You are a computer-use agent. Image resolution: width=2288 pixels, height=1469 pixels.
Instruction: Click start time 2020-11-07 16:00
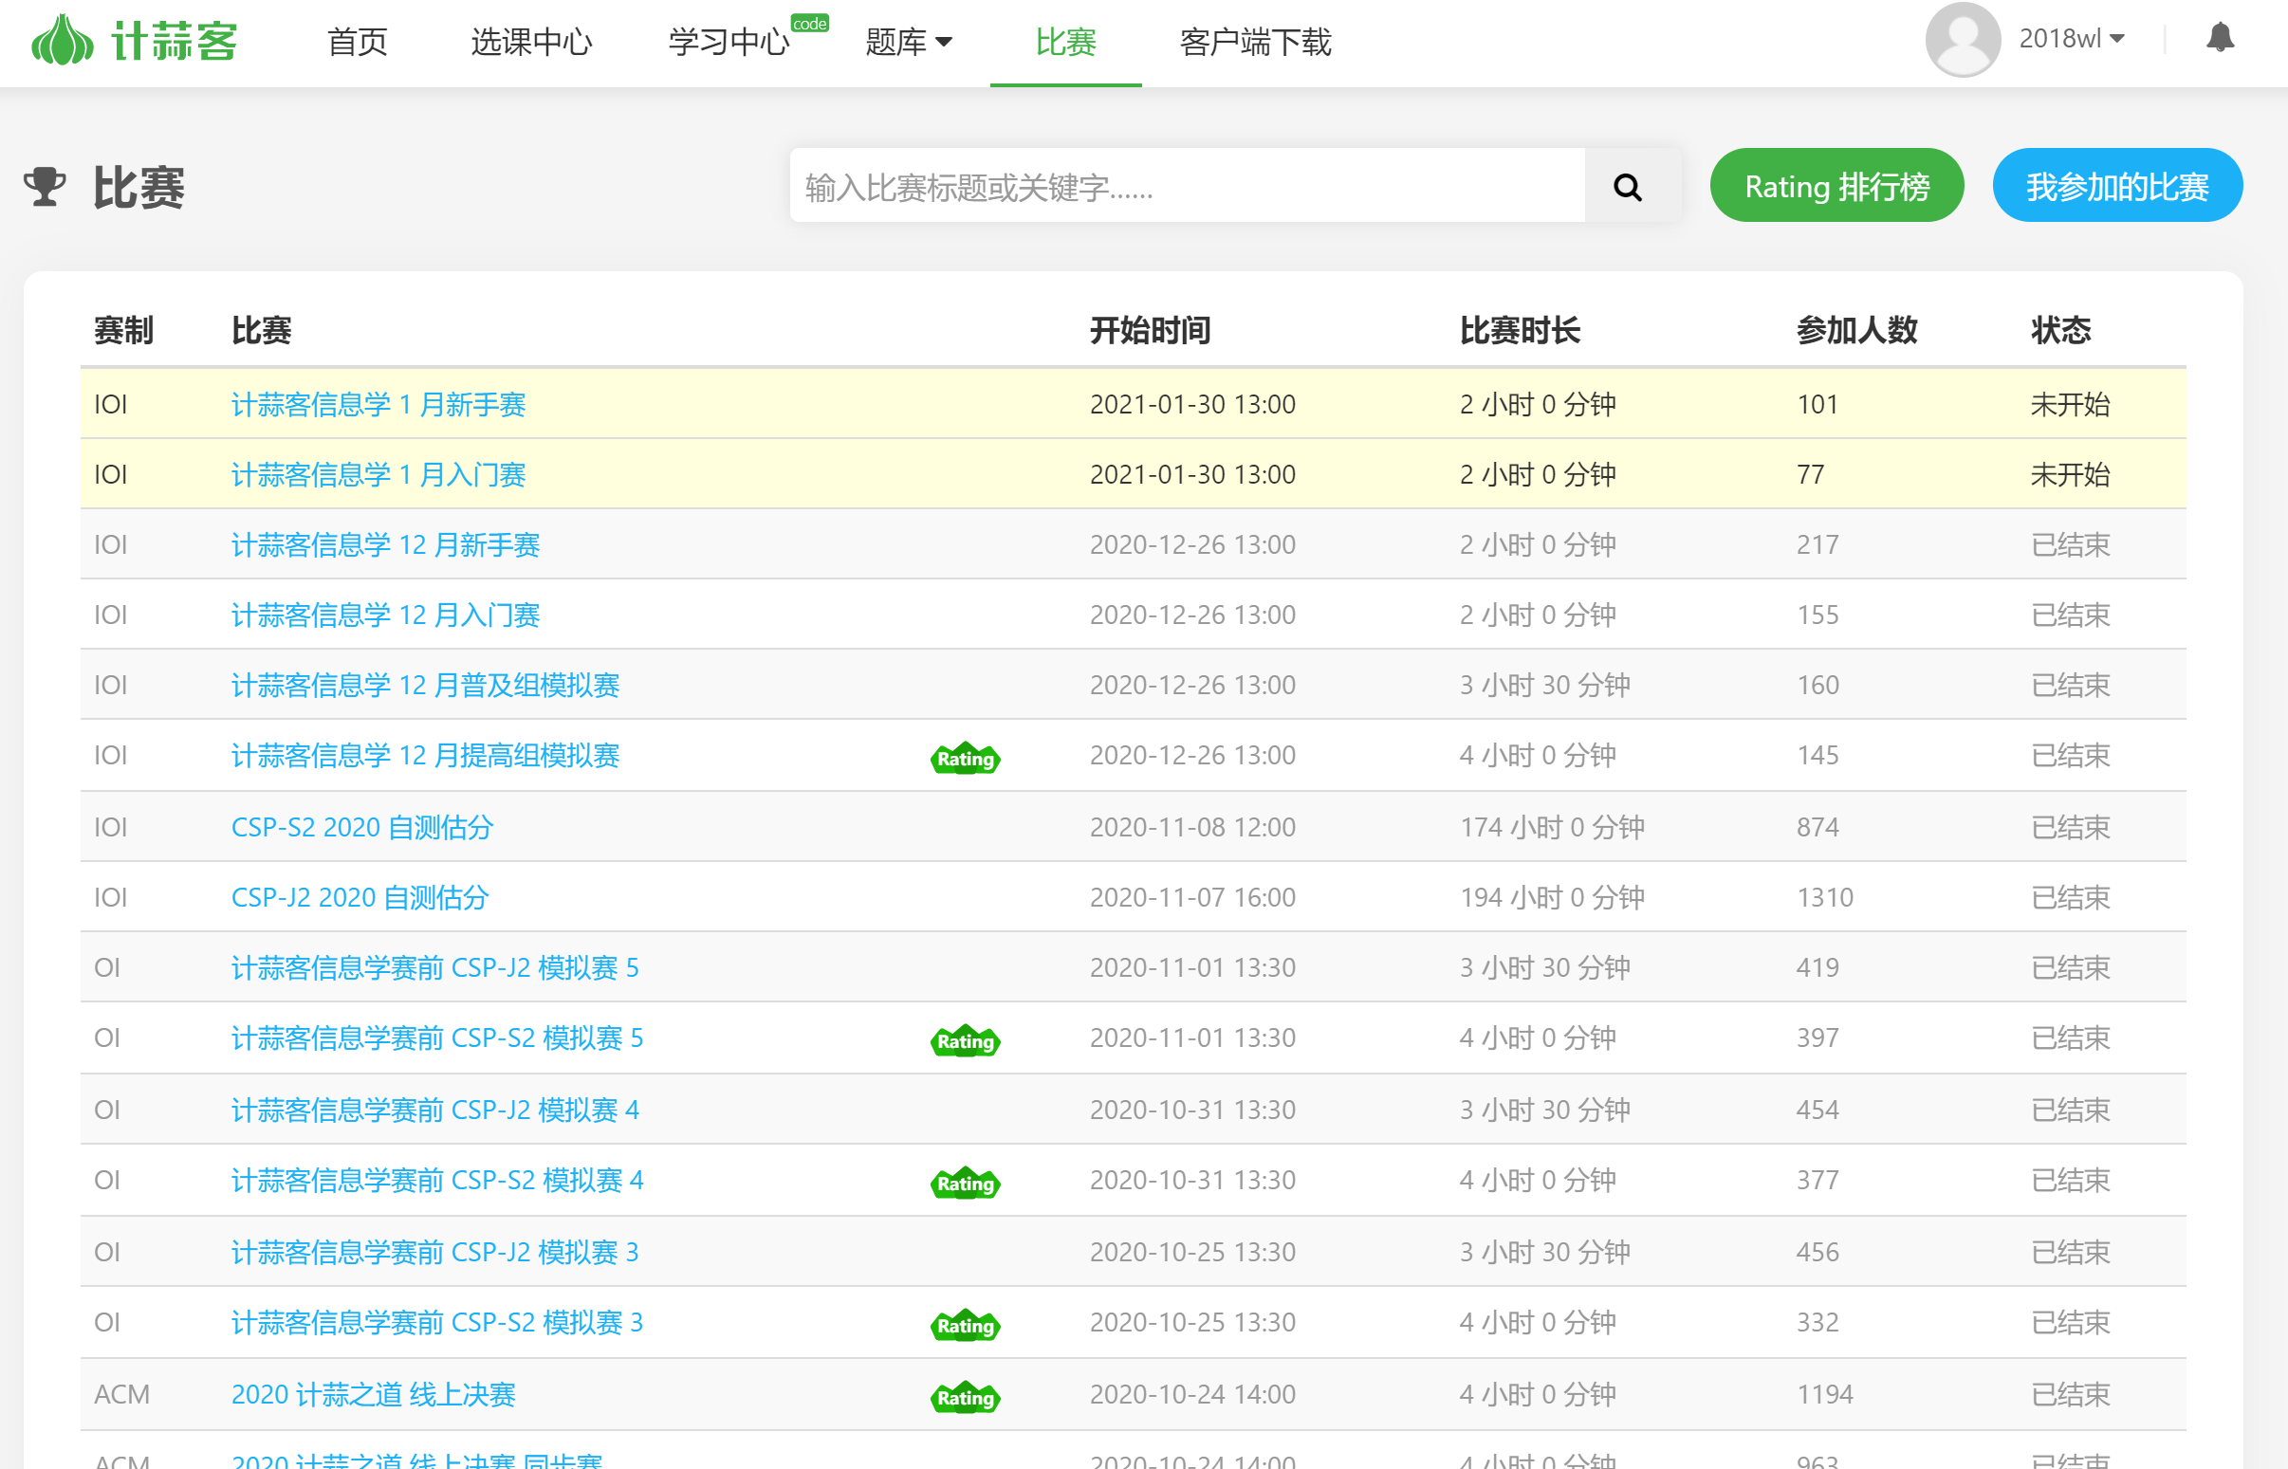coord(1192,897)
